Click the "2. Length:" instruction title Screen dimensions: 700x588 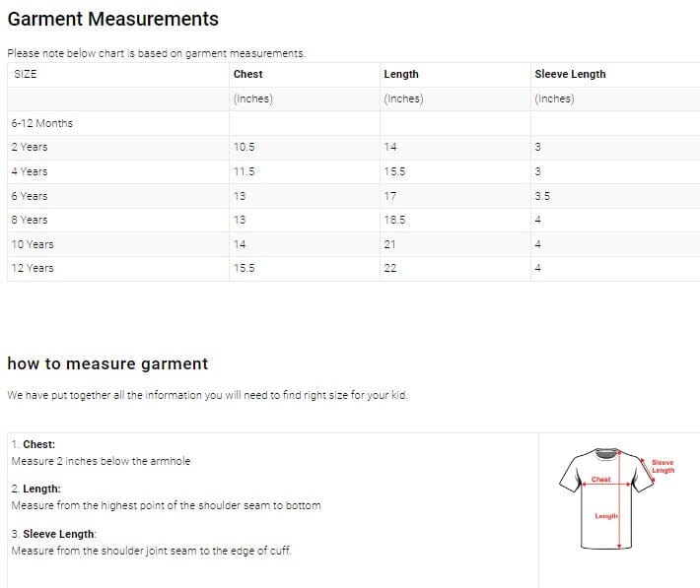(35, 489)
